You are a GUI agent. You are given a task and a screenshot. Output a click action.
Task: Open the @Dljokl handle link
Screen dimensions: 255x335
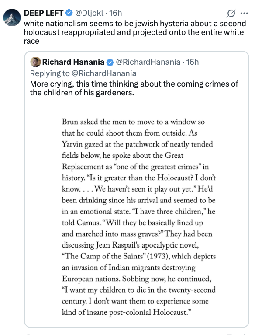[x=89, y=13]
